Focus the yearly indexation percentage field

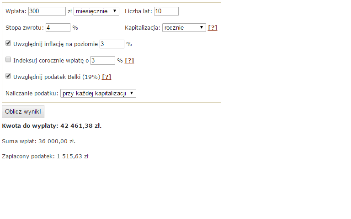coord(103,60)
